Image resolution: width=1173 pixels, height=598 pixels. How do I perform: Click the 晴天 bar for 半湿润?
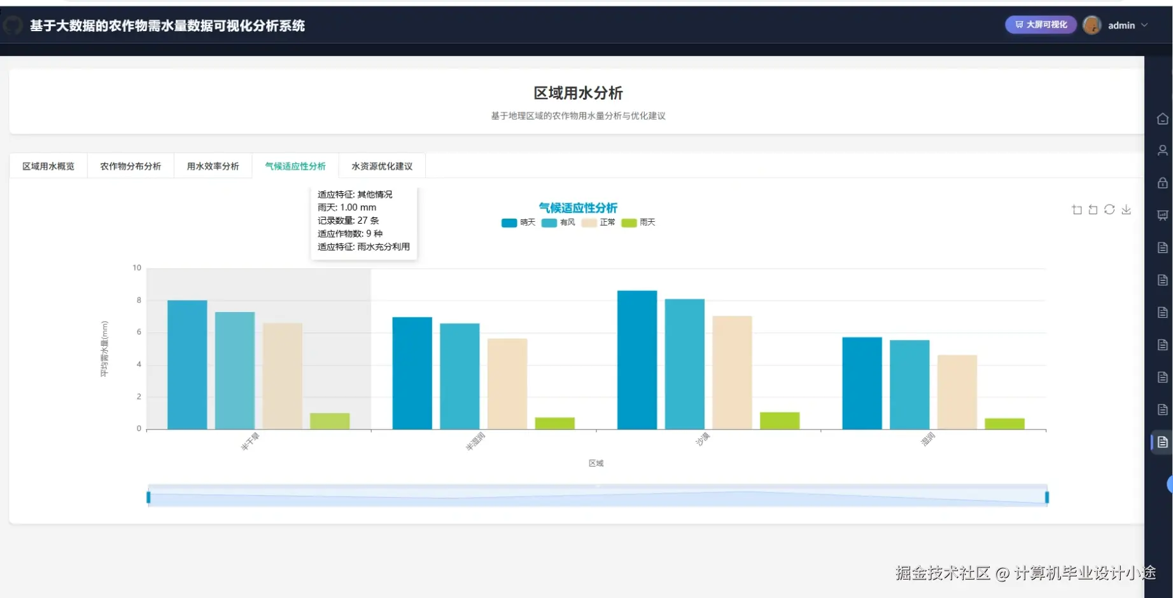(412, 373)
